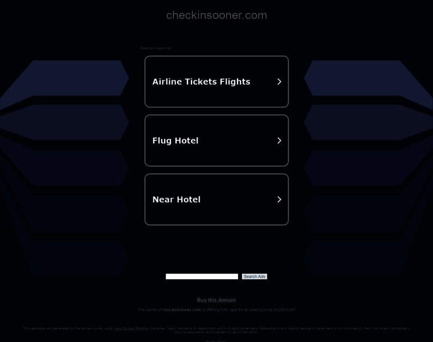The image size is (433, 342).
Task: Open the Sedo Domain Parking link
Action: [130, 328]
